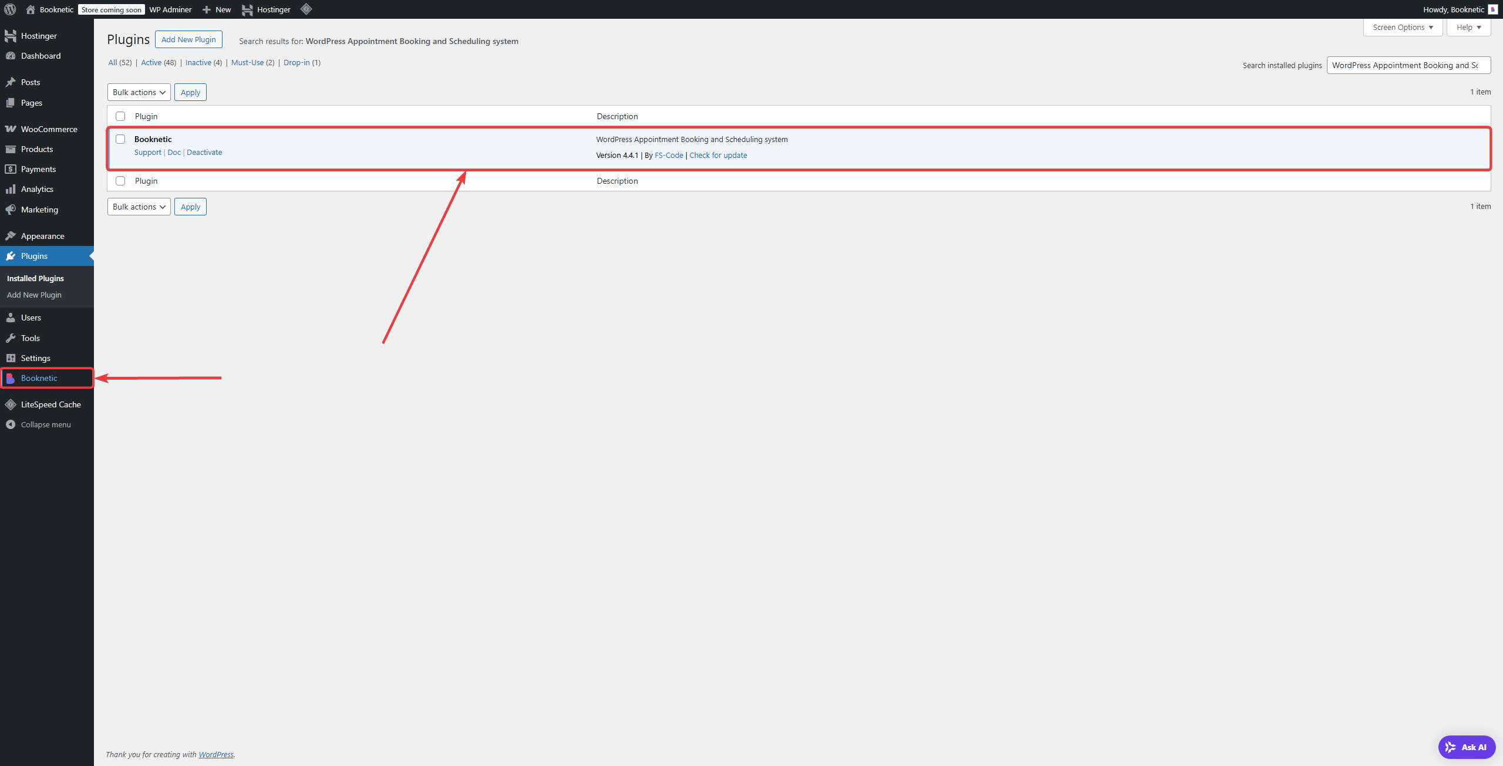Click the Hostinger icon in the sidebar
Image resolution: width=1503 pixels, height=766 pixels.
(11, 36)
